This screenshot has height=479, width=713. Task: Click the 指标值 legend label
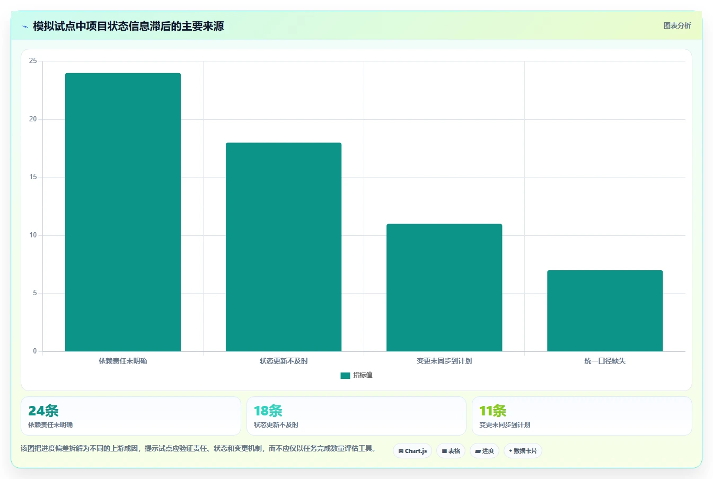[363, 375]
